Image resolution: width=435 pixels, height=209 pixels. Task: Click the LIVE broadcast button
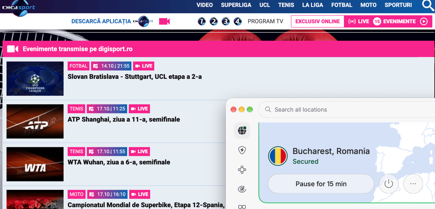(x=359, y=21)
